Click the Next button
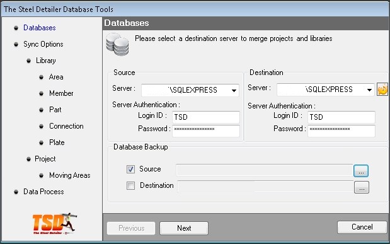The image size is (390, 244). 184,228
